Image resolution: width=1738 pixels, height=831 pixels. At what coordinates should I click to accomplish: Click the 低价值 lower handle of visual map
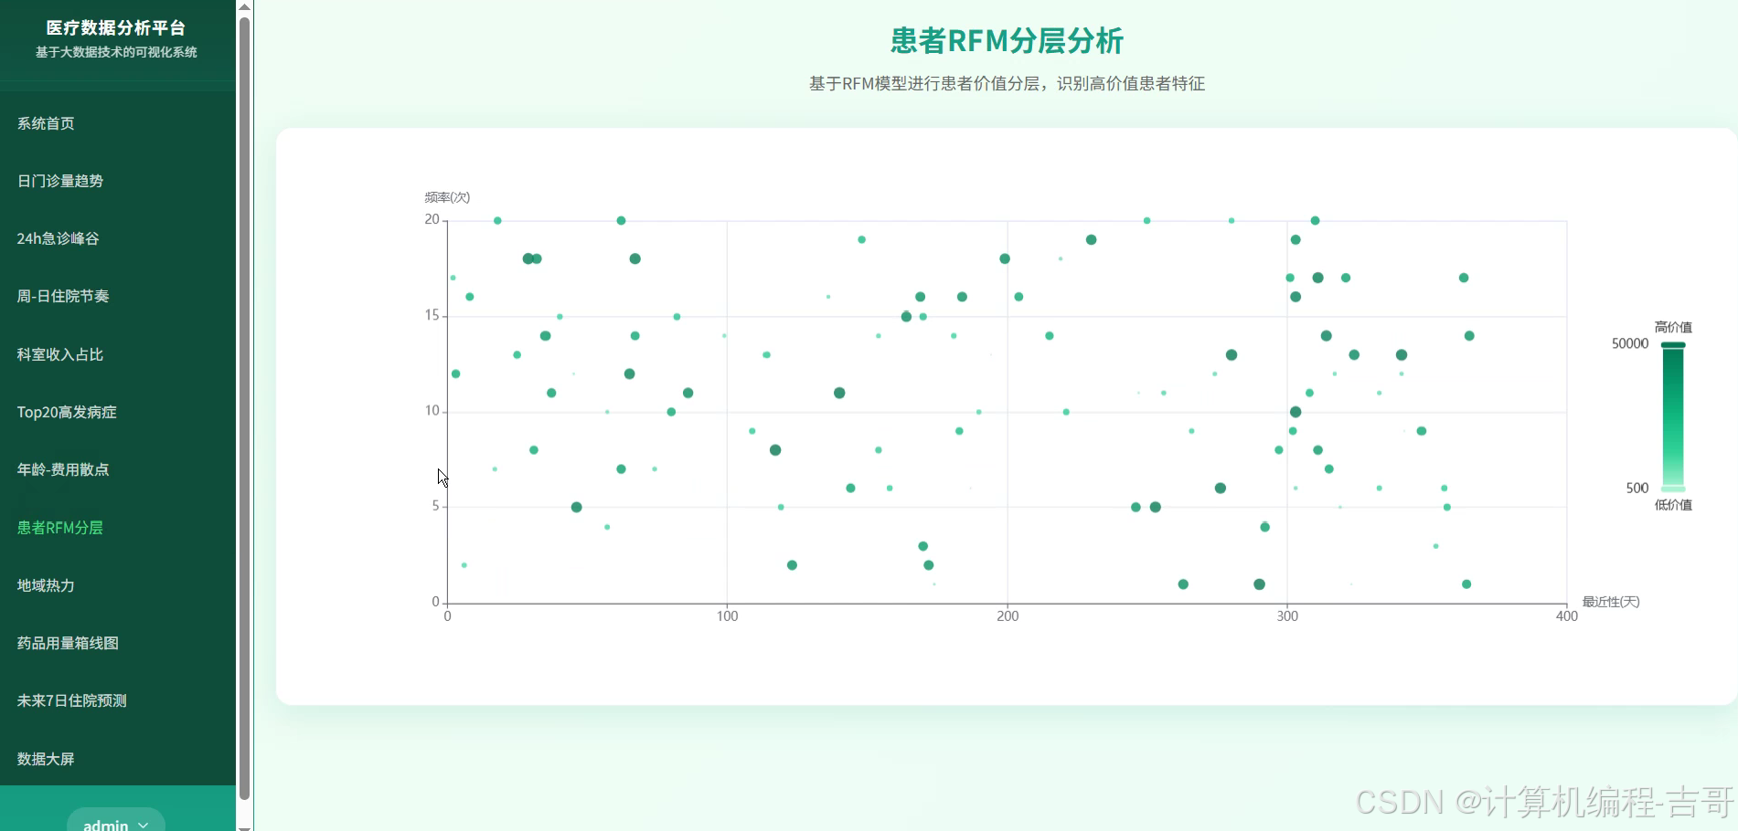click(1673, 489)
